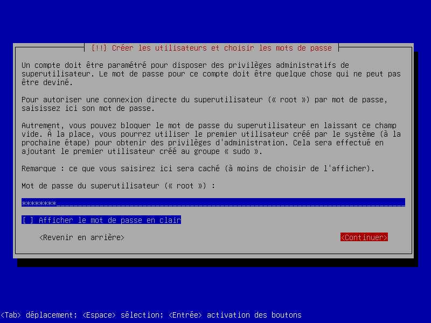Click the paragraph starting 'Pour autoriser une connexion directe'
The width and height of the screenshot is (431, 323).
tap(205, 104)
